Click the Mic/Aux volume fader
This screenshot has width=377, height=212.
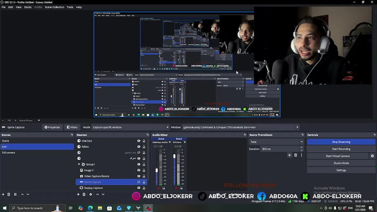pyautogui.click(x=174, y=156)
